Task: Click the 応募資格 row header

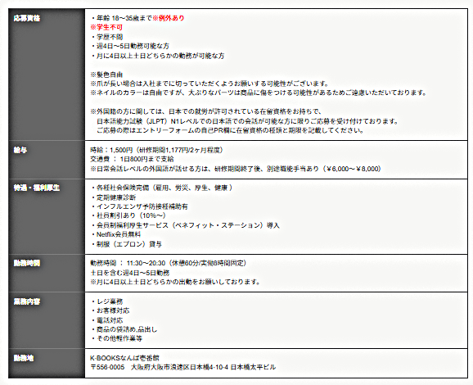Action: pyautogui.click(x=47, y=75)
